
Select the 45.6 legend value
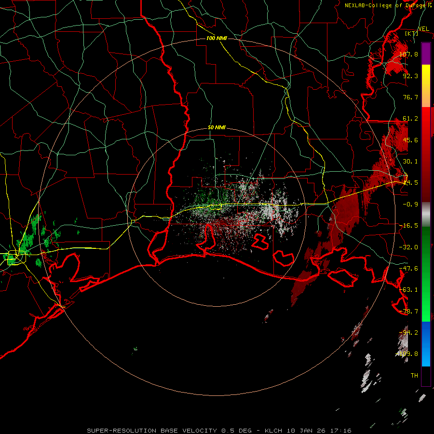[x=410, y=140]
